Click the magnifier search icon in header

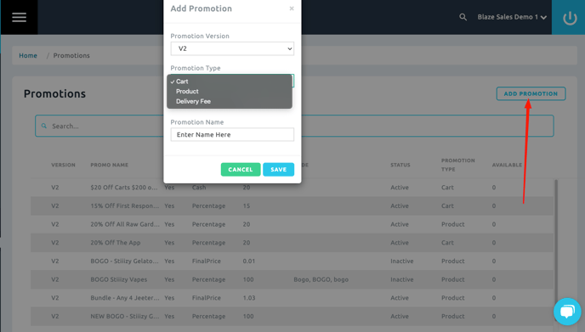pos(463,17)
